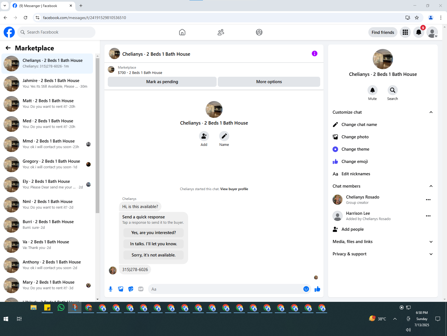This screenshot has width=447, height=336.
Task: Record a voice clip with the microphone icon
Action: click(x=111, y=289)
